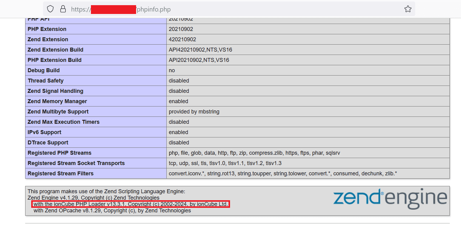Screen dimensions: 461x226
Task: Select the string.rot13 stream filter text
Action: [x=221, y=173]
